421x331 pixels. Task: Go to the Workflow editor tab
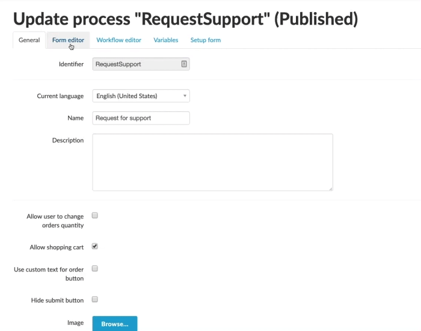click(x=119, y=40)
